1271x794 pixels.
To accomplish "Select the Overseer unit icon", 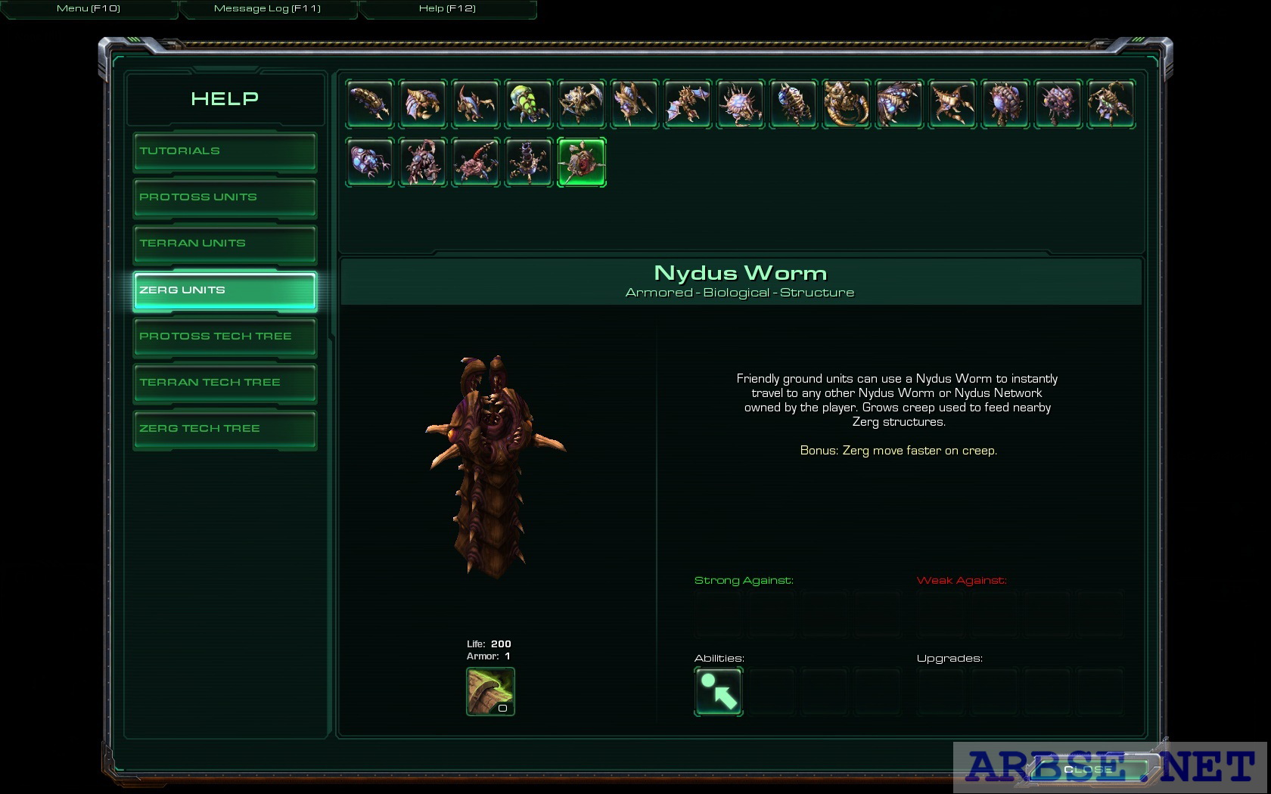I will pos(1058,104).
